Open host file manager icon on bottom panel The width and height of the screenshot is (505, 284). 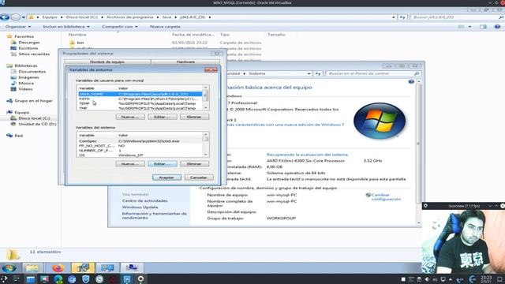[x=31, y=279]
